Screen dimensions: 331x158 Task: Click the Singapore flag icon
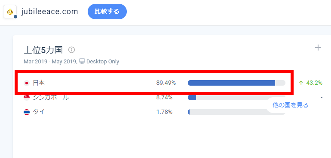(x=27, y=97)
